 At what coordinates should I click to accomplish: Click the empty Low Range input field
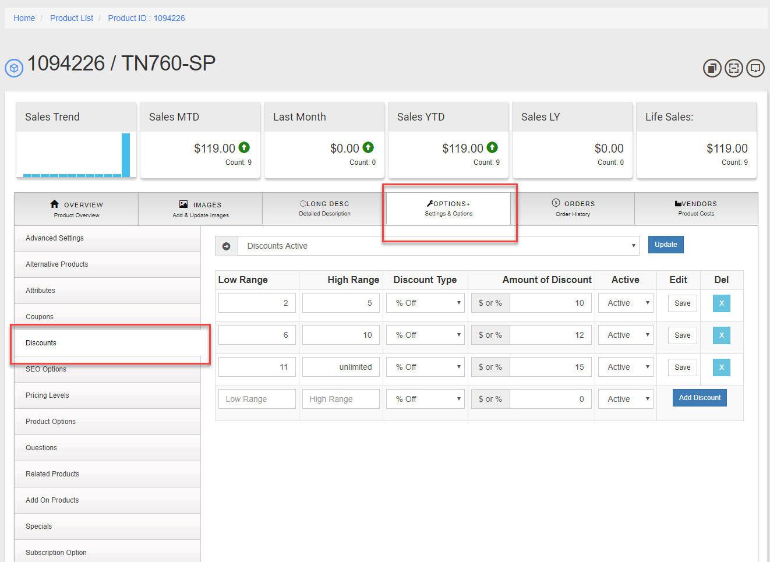click(x=257, y=399)
